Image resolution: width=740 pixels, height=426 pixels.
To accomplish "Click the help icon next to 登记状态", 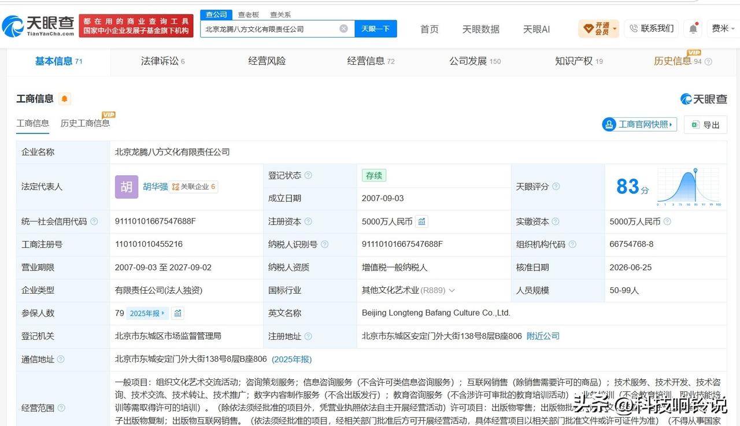I will pos(308,175).
